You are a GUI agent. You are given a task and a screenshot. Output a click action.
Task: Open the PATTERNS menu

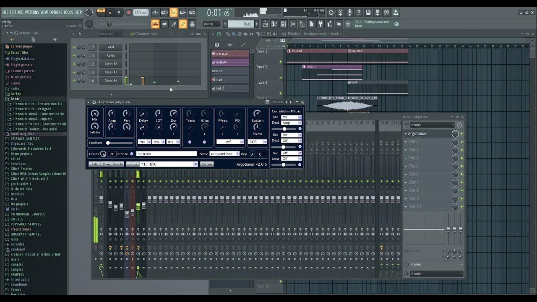pos(32,13)
